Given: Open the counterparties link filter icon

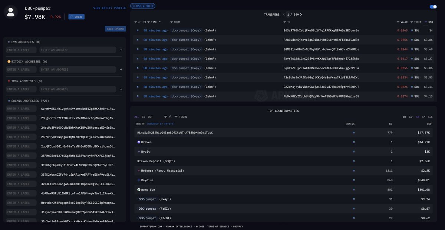Looking at the screenshot, I should [x=170, y=117].
